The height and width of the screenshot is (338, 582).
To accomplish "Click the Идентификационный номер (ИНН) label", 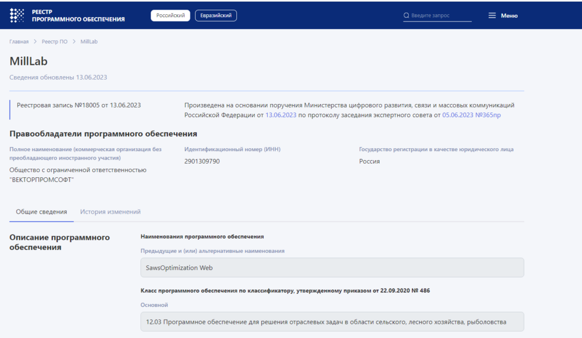I will [232, 149].
